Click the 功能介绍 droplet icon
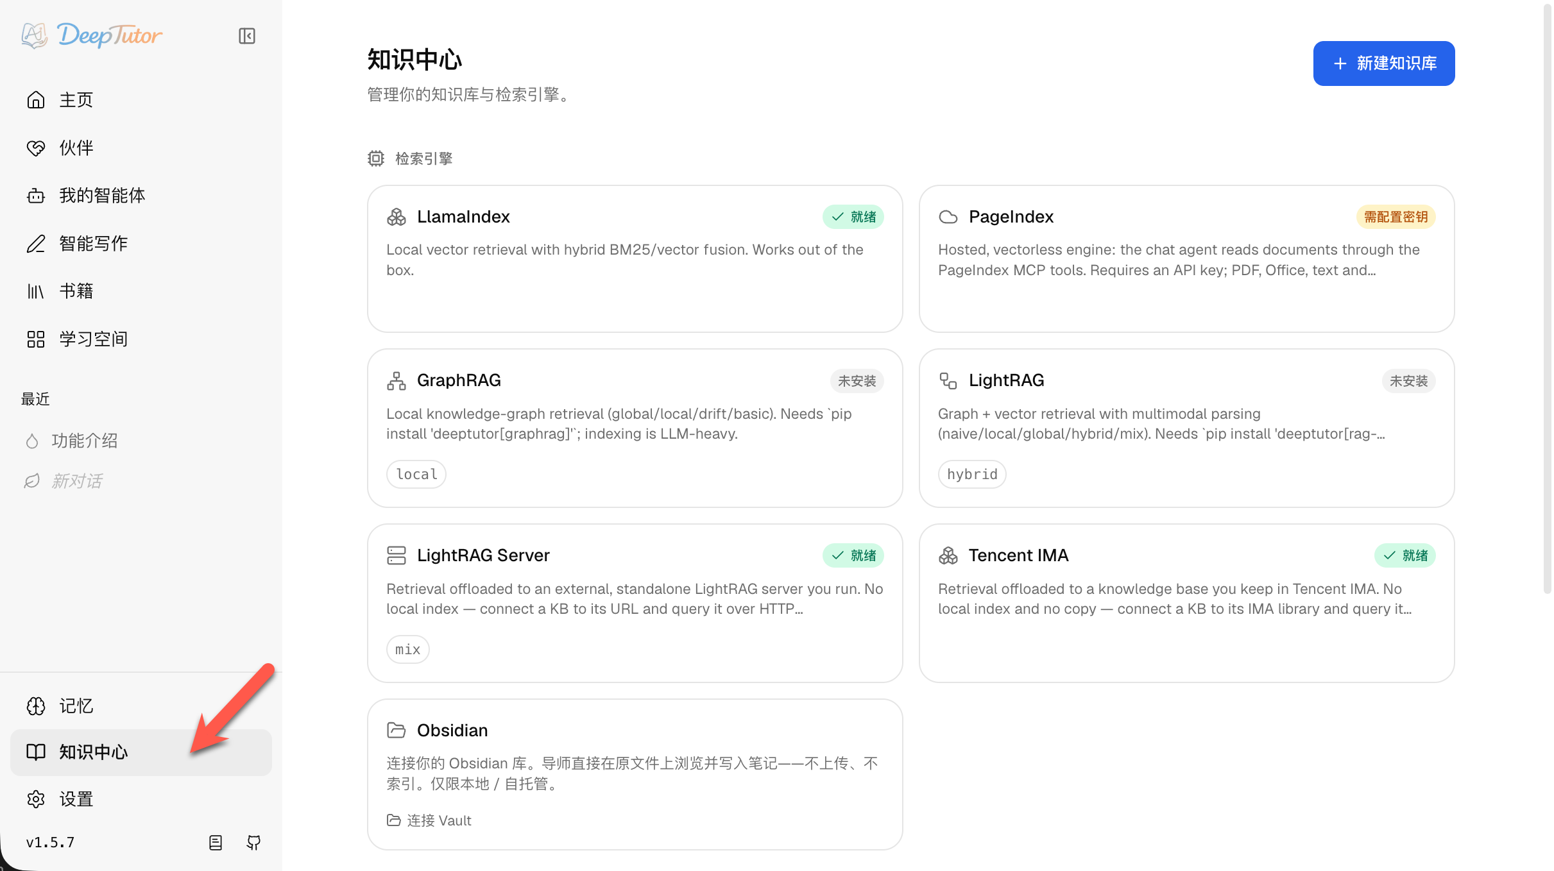The height and width of the screenshot is (871, 1554). [x=32, y=441]
